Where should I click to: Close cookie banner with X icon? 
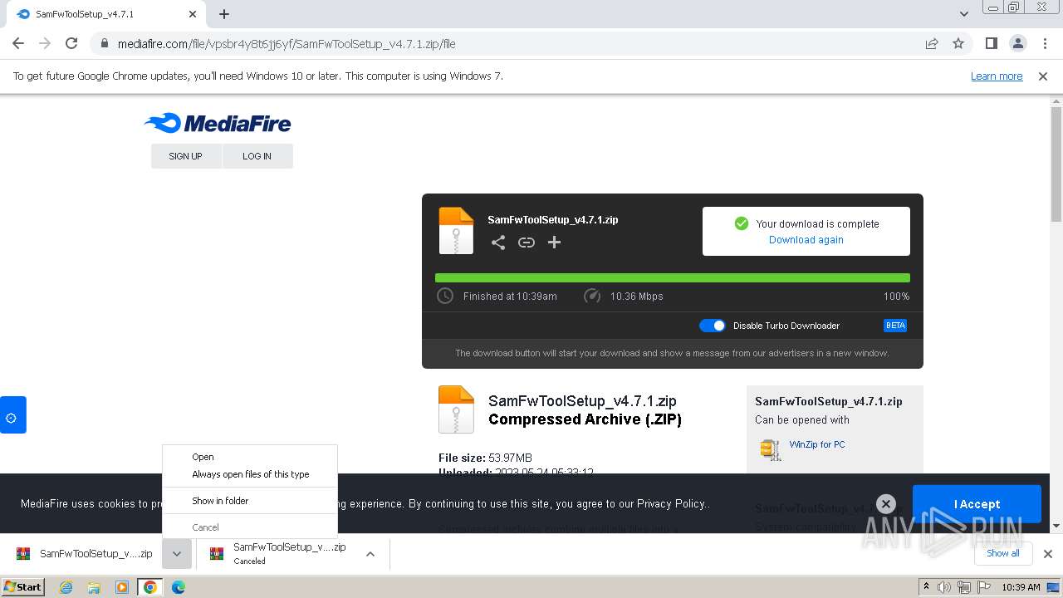pyautogui.click(x=886, y=503)
